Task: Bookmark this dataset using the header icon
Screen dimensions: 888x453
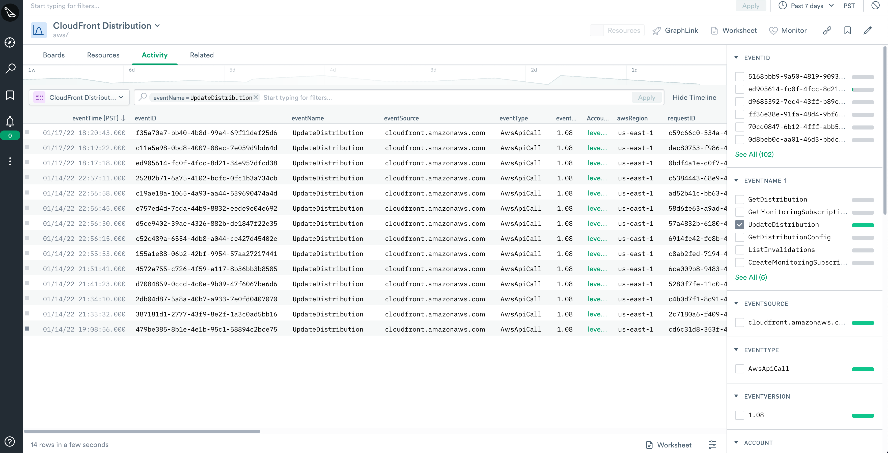Action: click(x=847, y=30)
